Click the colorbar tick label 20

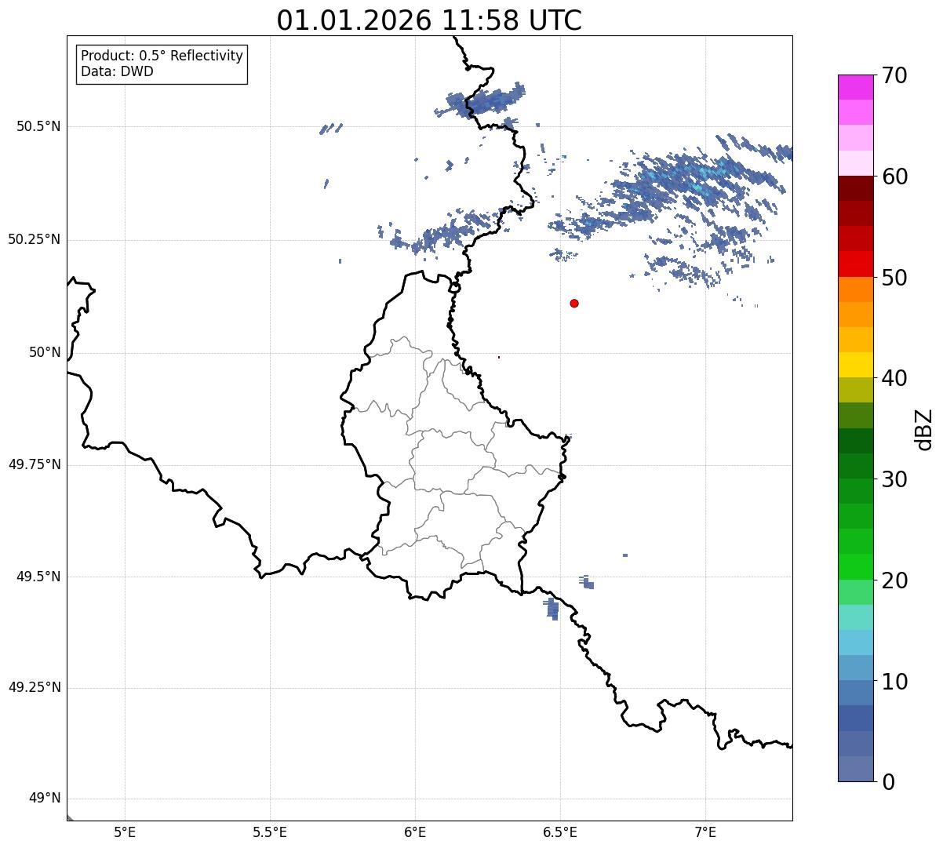click(895, 580)
